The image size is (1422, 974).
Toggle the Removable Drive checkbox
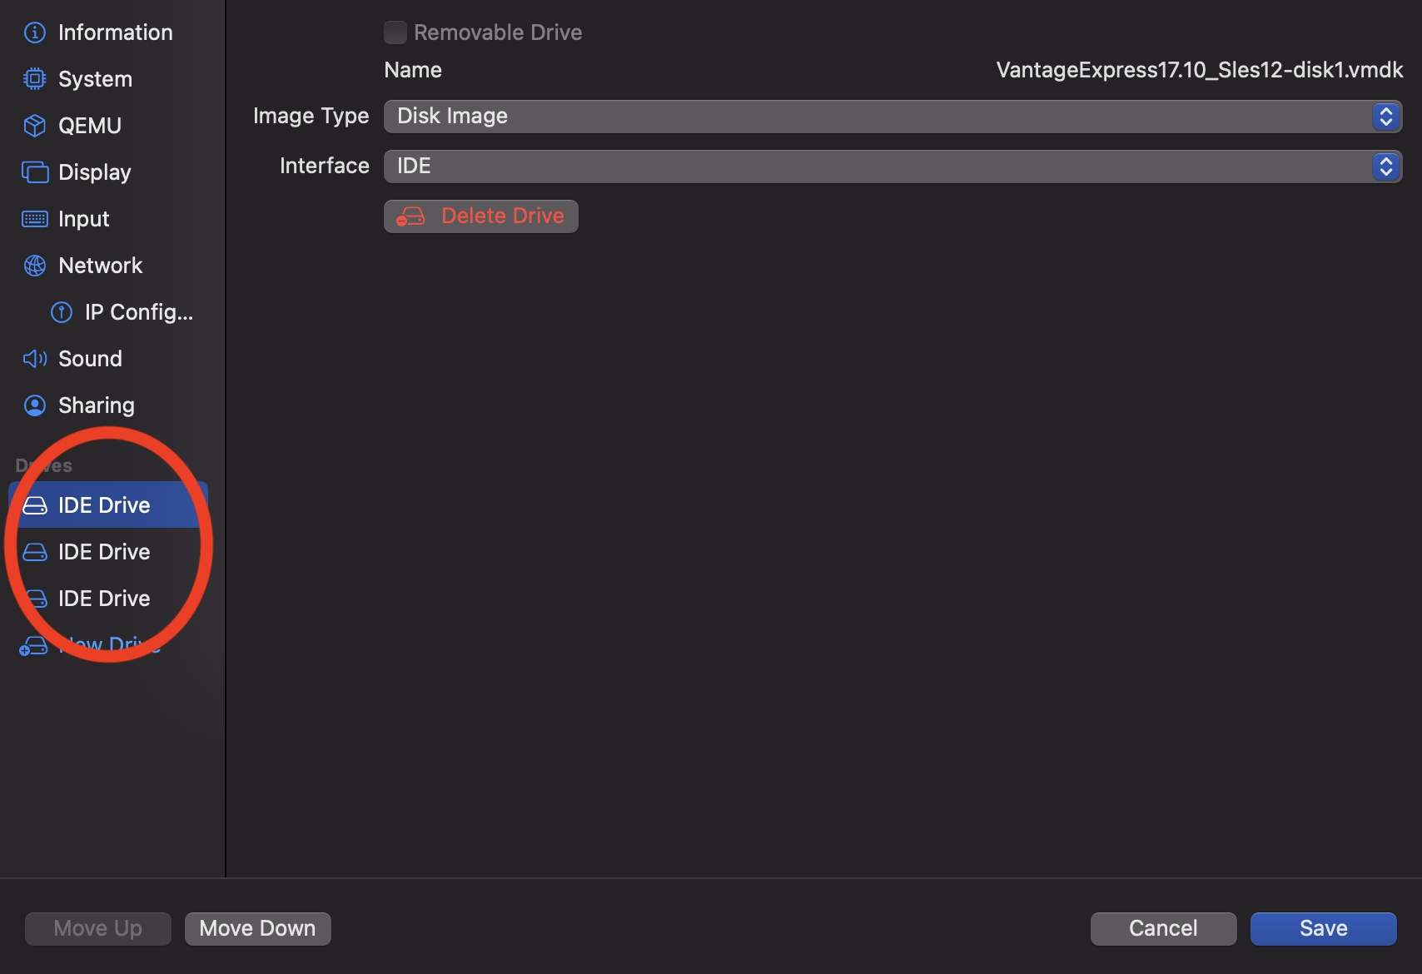tap(395, 32)
